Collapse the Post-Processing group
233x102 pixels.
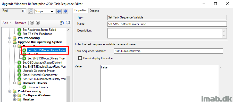click(10, 91)
